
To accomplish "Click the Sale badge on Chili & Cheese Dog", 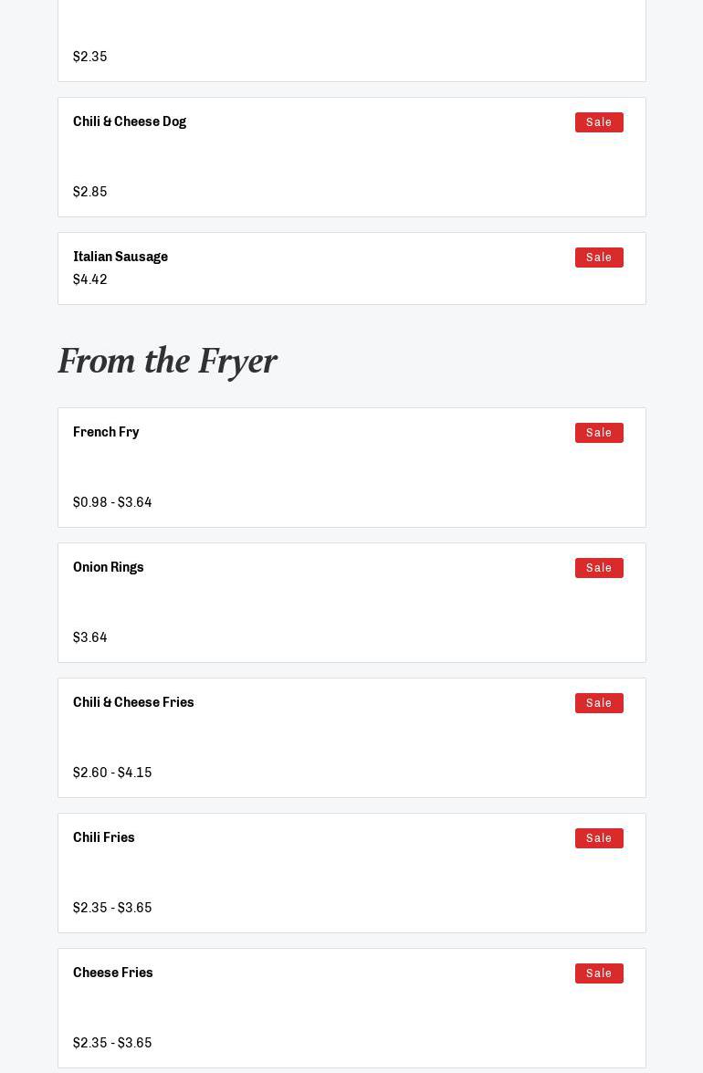I will pos(599,122).
